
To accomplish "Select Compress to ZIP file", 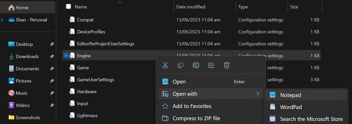I will 196,118.
